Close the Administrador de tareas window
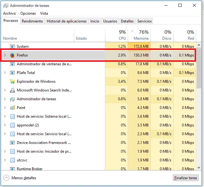 (x=194, y=6)
